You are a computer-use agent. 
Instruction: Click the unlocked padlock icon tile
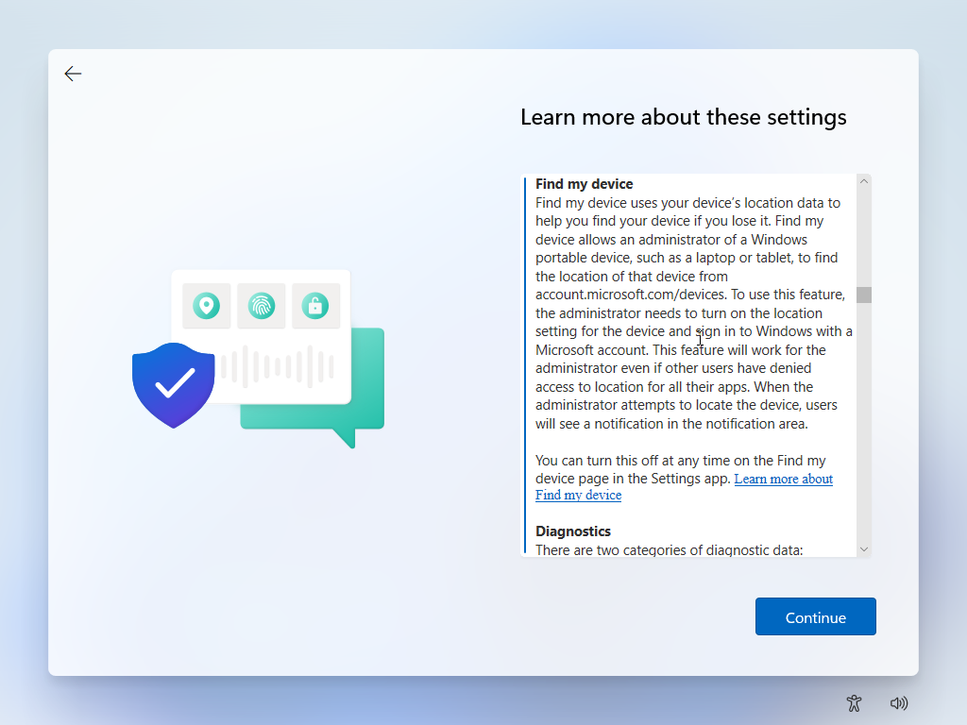click(x=315, y=306)
